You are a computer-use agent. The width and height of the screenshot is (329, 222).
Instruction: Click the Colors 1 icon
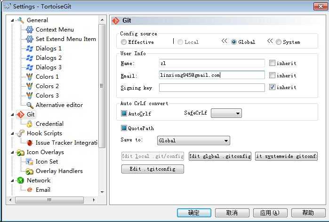click(x=29, y=77)
